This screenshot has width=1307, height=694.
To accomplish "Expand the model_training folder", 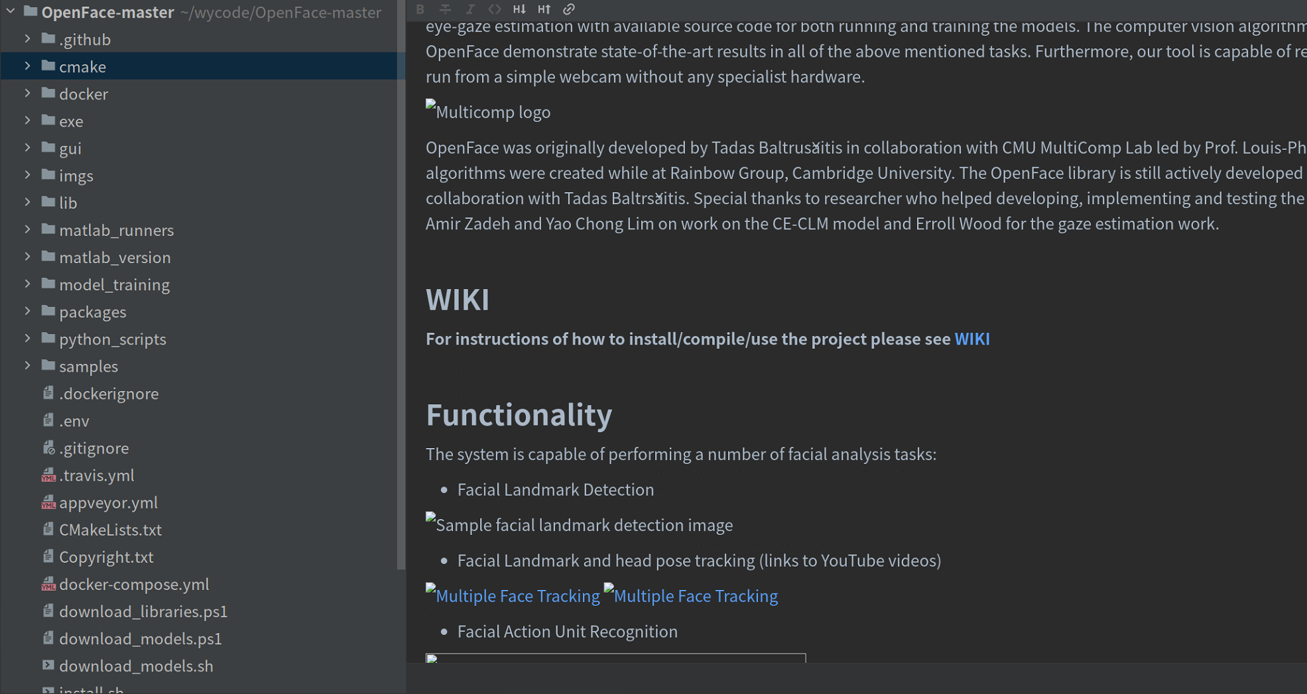I will click(x=27, y=284).
